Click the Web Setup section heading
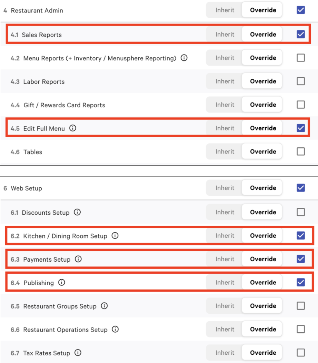Screen dimensions: 318x363 pos(26,188)
